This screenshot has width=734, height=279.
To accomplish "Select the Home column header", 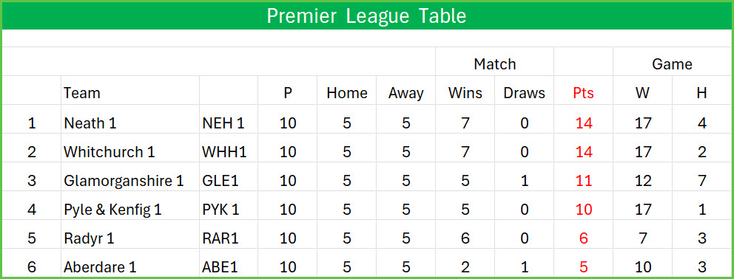I will pyautogui.click(x=347, y=93).
